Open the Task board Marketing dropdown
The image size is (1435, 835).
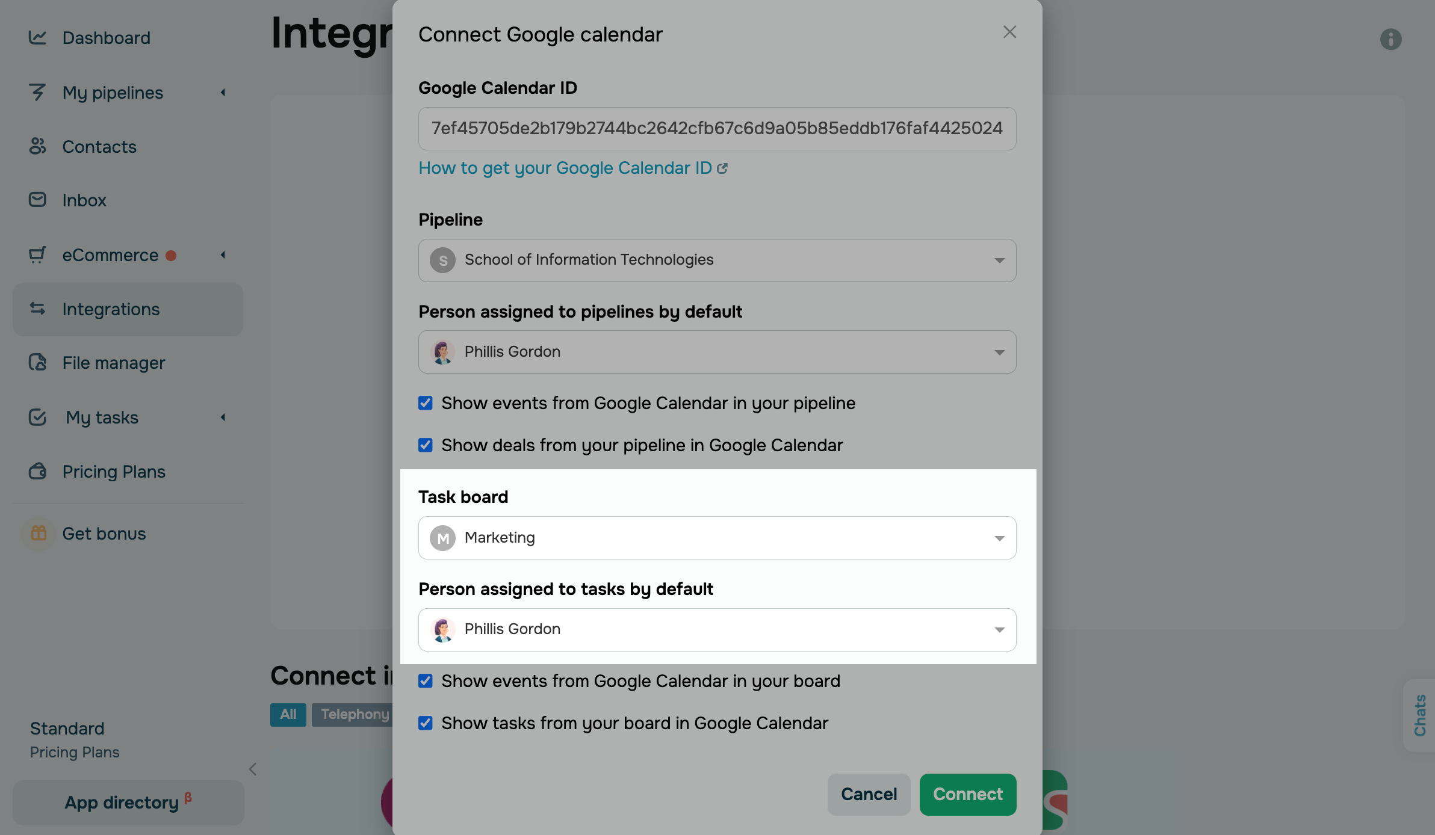point(717,538)
